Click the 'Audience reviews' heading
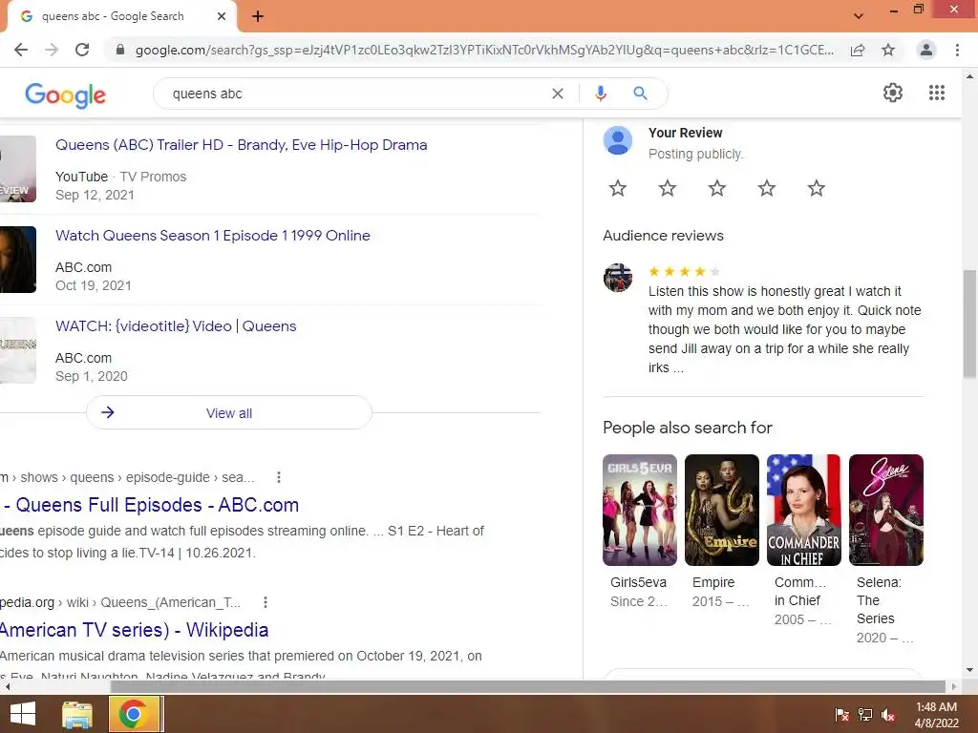The height and width of the screenshot is (733, 978). 663,236
